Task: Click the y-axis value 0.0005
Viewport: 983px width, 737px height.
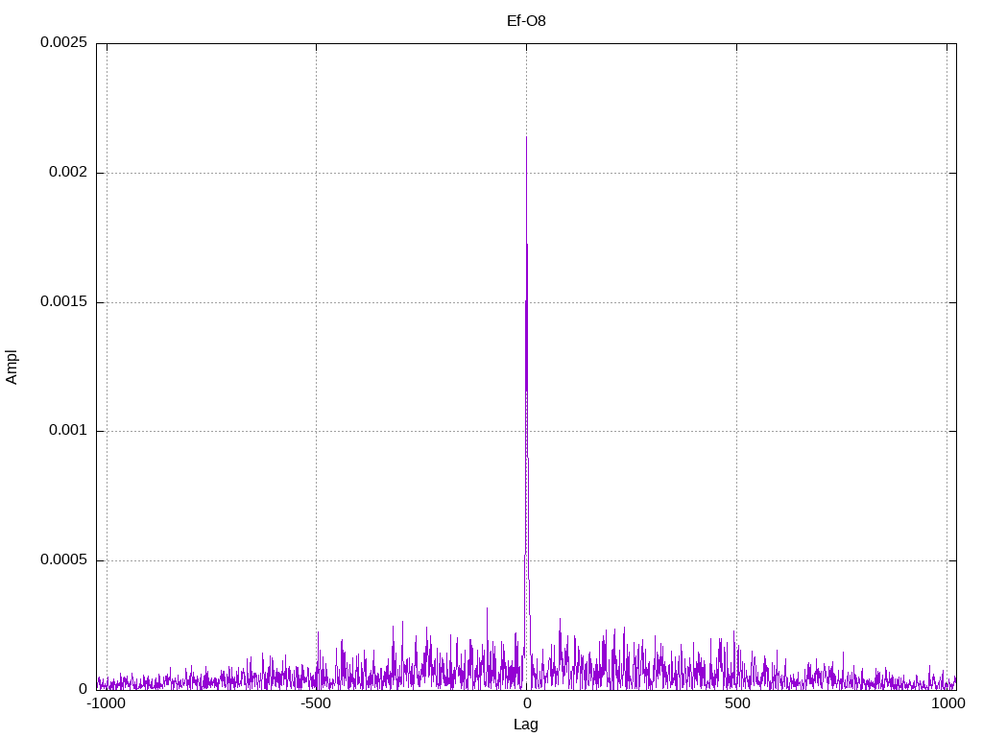Action: click(63, 559)
